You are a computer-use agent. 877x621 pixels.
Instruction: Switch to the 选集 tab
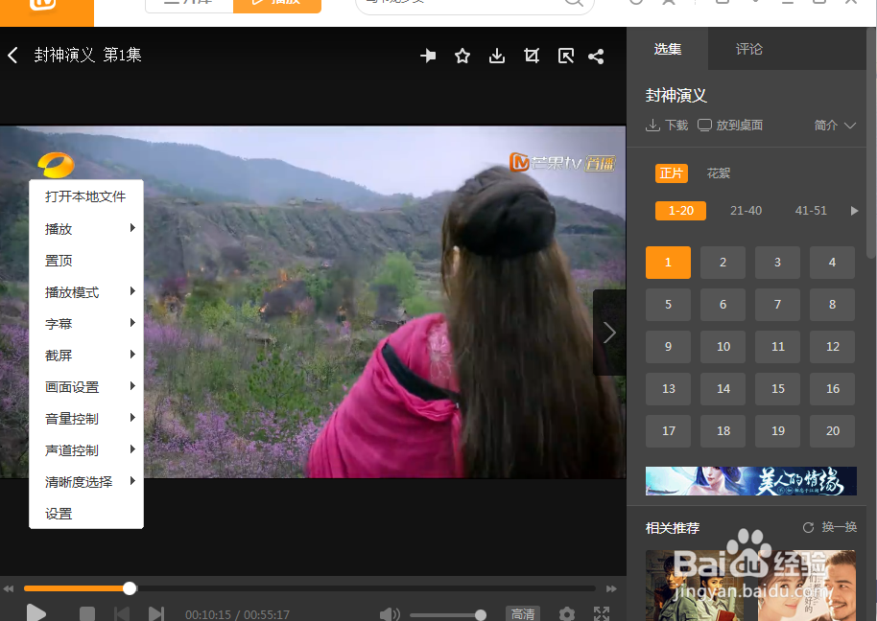point(667,49)
